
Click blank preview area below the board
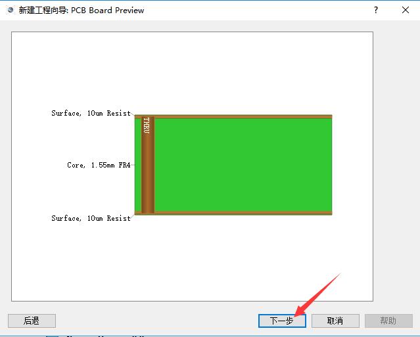pos(192,258)
